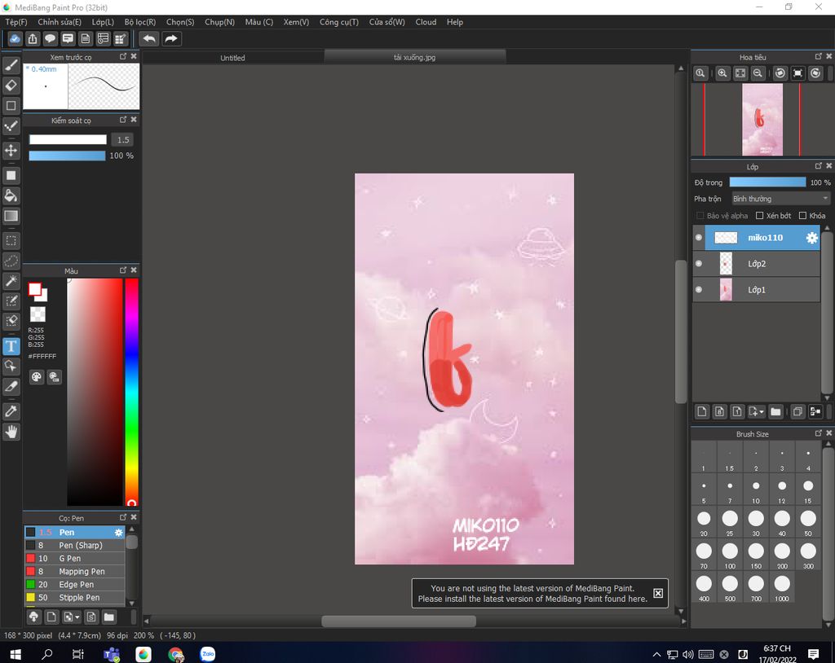Screen dimensions: 835x663
Task: Switch to the Untitled tab
Action: 232,58
